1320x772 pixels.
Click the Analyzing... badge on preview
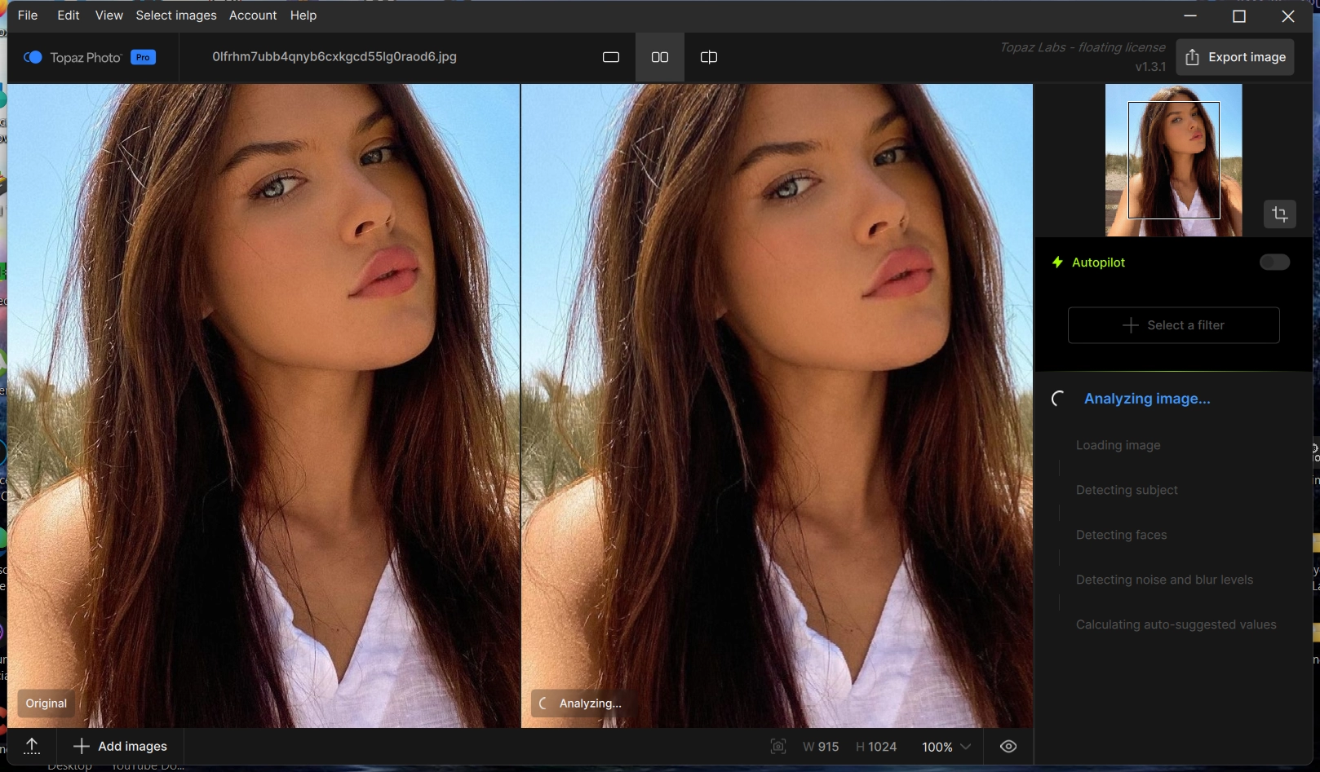[x=581, y=704]
